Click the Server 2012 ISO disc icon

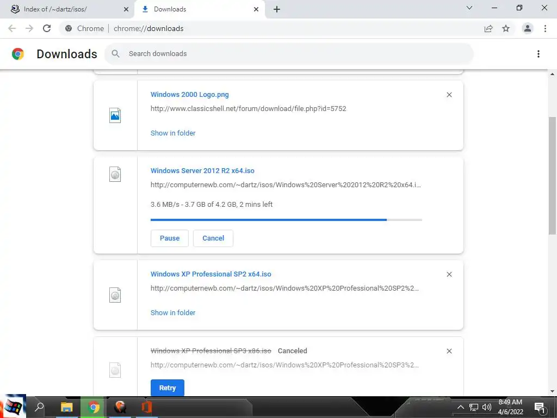click(115, 174)
